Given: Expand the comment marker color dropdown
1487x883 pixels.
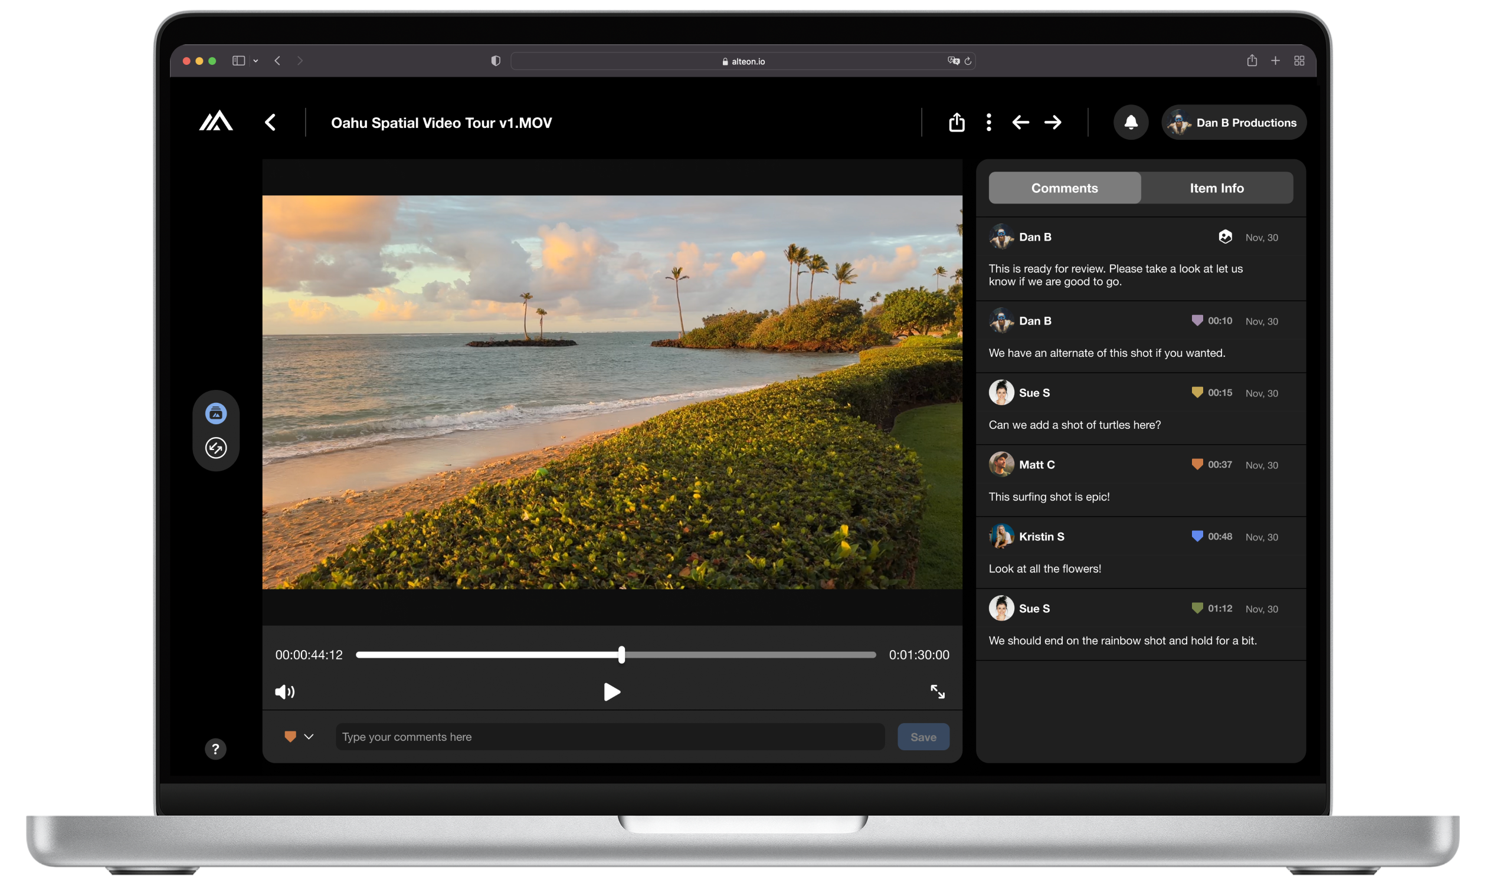Looking at the screenshot, I should point(309,737).
